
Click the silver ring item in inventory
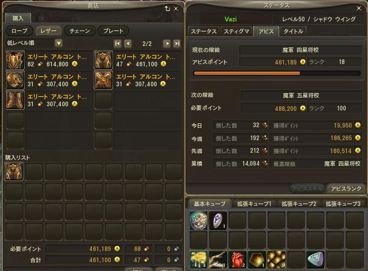[316, 259]
